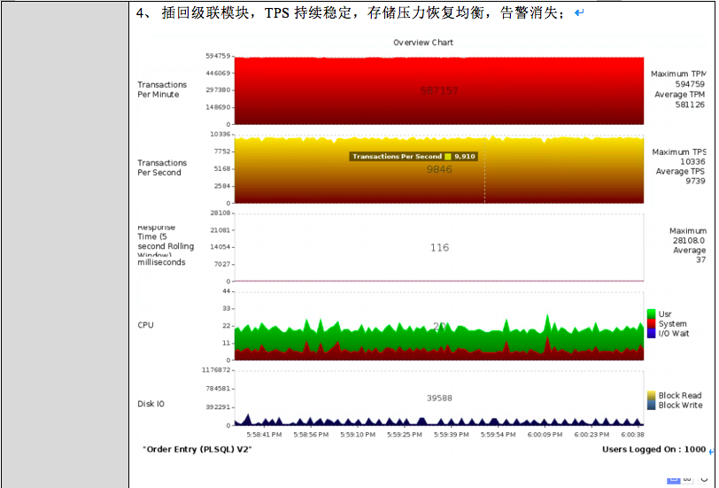Click the center value 9846 in TPS chart
719x488 pixels.
[439, 169]
